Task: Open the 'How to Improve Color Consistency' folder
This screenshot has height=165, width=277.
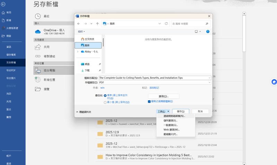Action: coord(169,157)
